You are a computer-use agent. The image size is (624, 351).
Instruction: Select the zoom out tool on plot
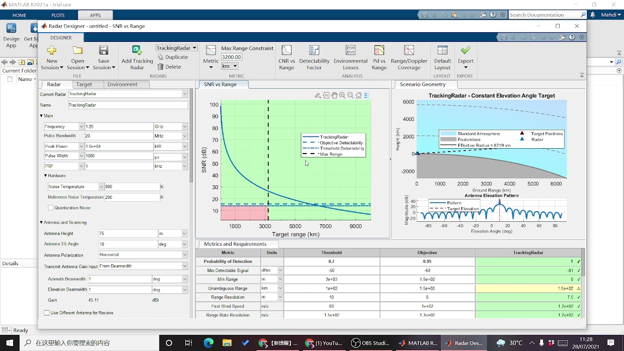coord(351,96)
